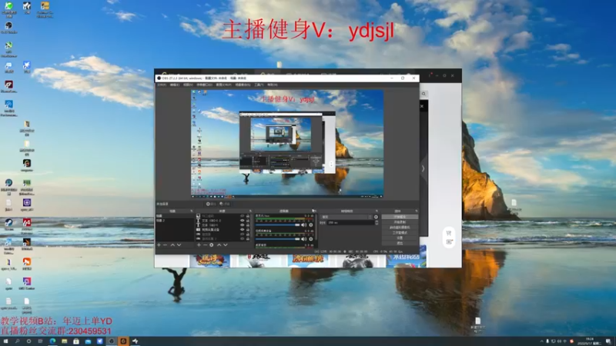Open OBS 设置 settings button
Screen dimensions: 616x346
point(400,238)
